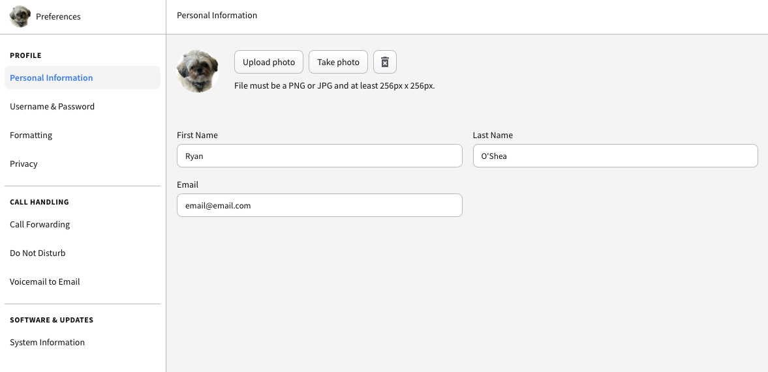This screenshot has width=768, height=372.
Task: Click the CALL HANDLING section heading
Action: (x=39, y=202)
